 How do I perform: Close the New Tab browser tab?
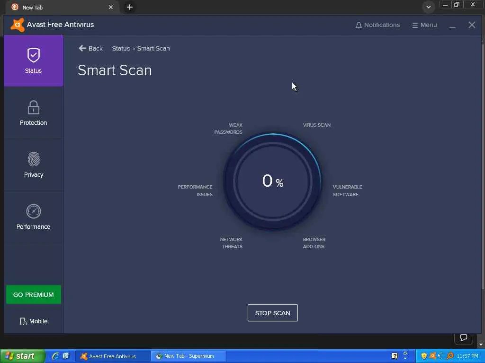111,7
